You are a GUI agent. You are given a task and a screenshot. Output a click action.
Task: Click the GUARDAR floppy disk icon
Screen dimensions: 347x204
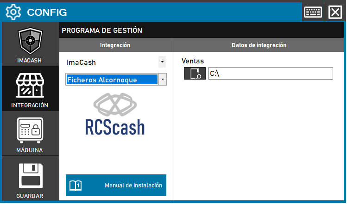(x=30, y=176)
